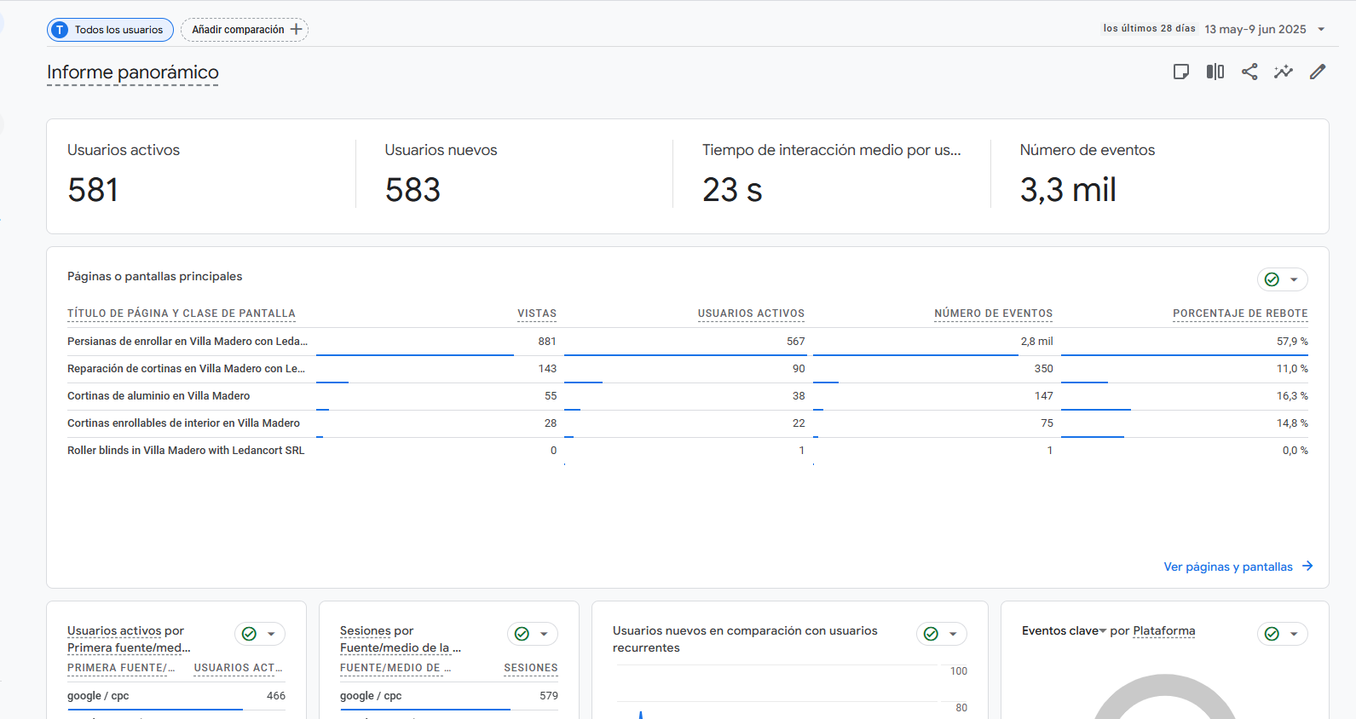1356x719 pixels.
Task: Click google / cpc row with 466 users
Action: (176, 696)
